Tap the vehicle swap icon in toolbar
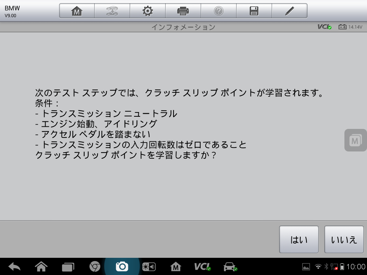The width and height of the screenshot is (367, 275). tap(112, 11)
